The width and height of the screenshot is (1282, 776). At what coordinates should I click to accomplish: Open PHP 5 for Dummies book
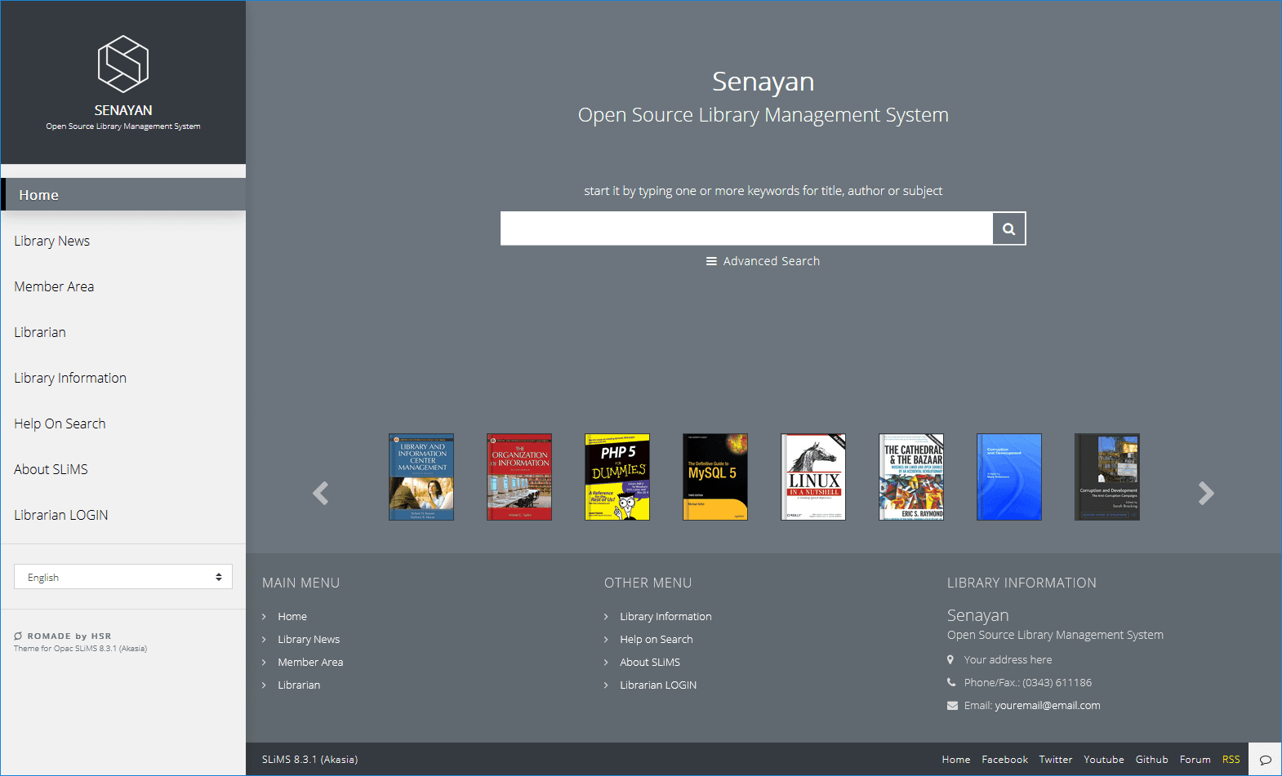click(x=617, y=477)
